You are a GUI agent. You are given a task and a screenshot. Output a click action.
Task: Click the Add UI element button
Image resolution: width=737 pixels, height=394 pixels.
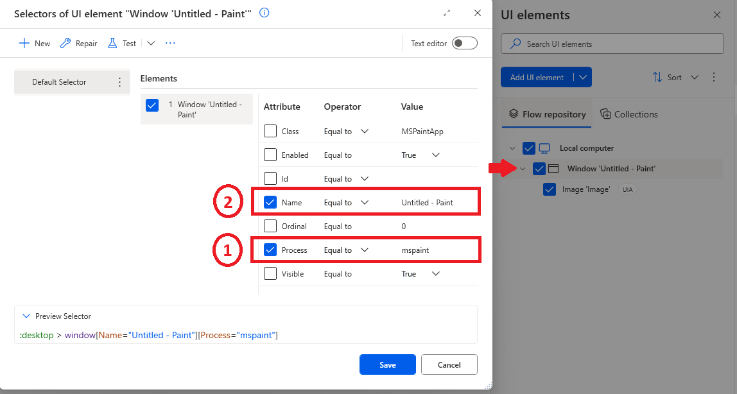point(536,76)
